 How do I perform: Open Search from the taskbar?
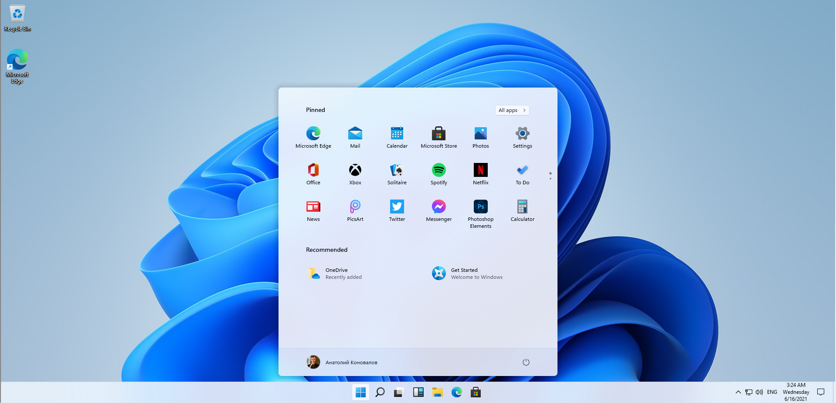[x=380, y=393]
